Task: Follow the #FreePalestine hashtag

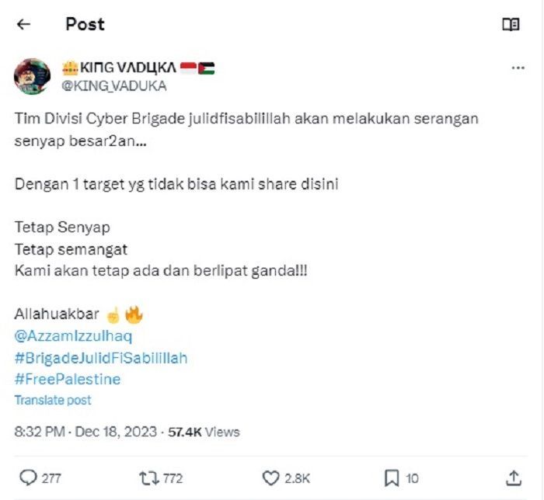Action: pyautogui.click(x=68, y=380)
